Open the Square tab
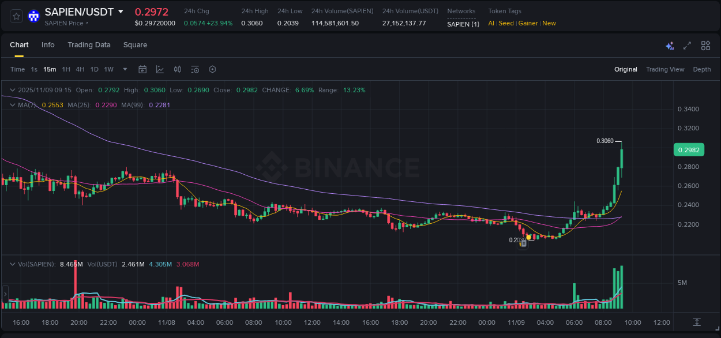This screenshot has width=721, height=338. 135,45
